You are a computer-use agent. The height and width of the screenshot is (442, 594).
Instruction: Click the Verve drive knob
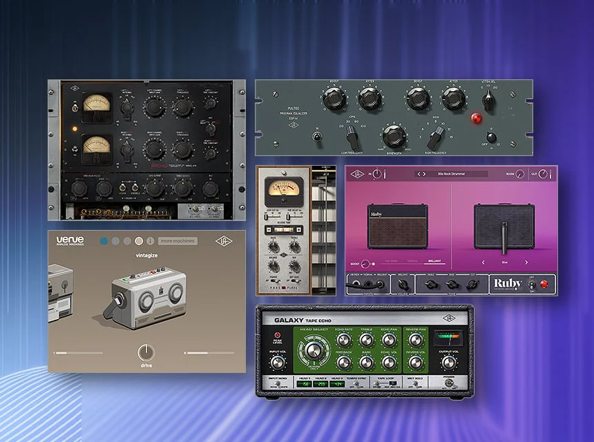146,352
